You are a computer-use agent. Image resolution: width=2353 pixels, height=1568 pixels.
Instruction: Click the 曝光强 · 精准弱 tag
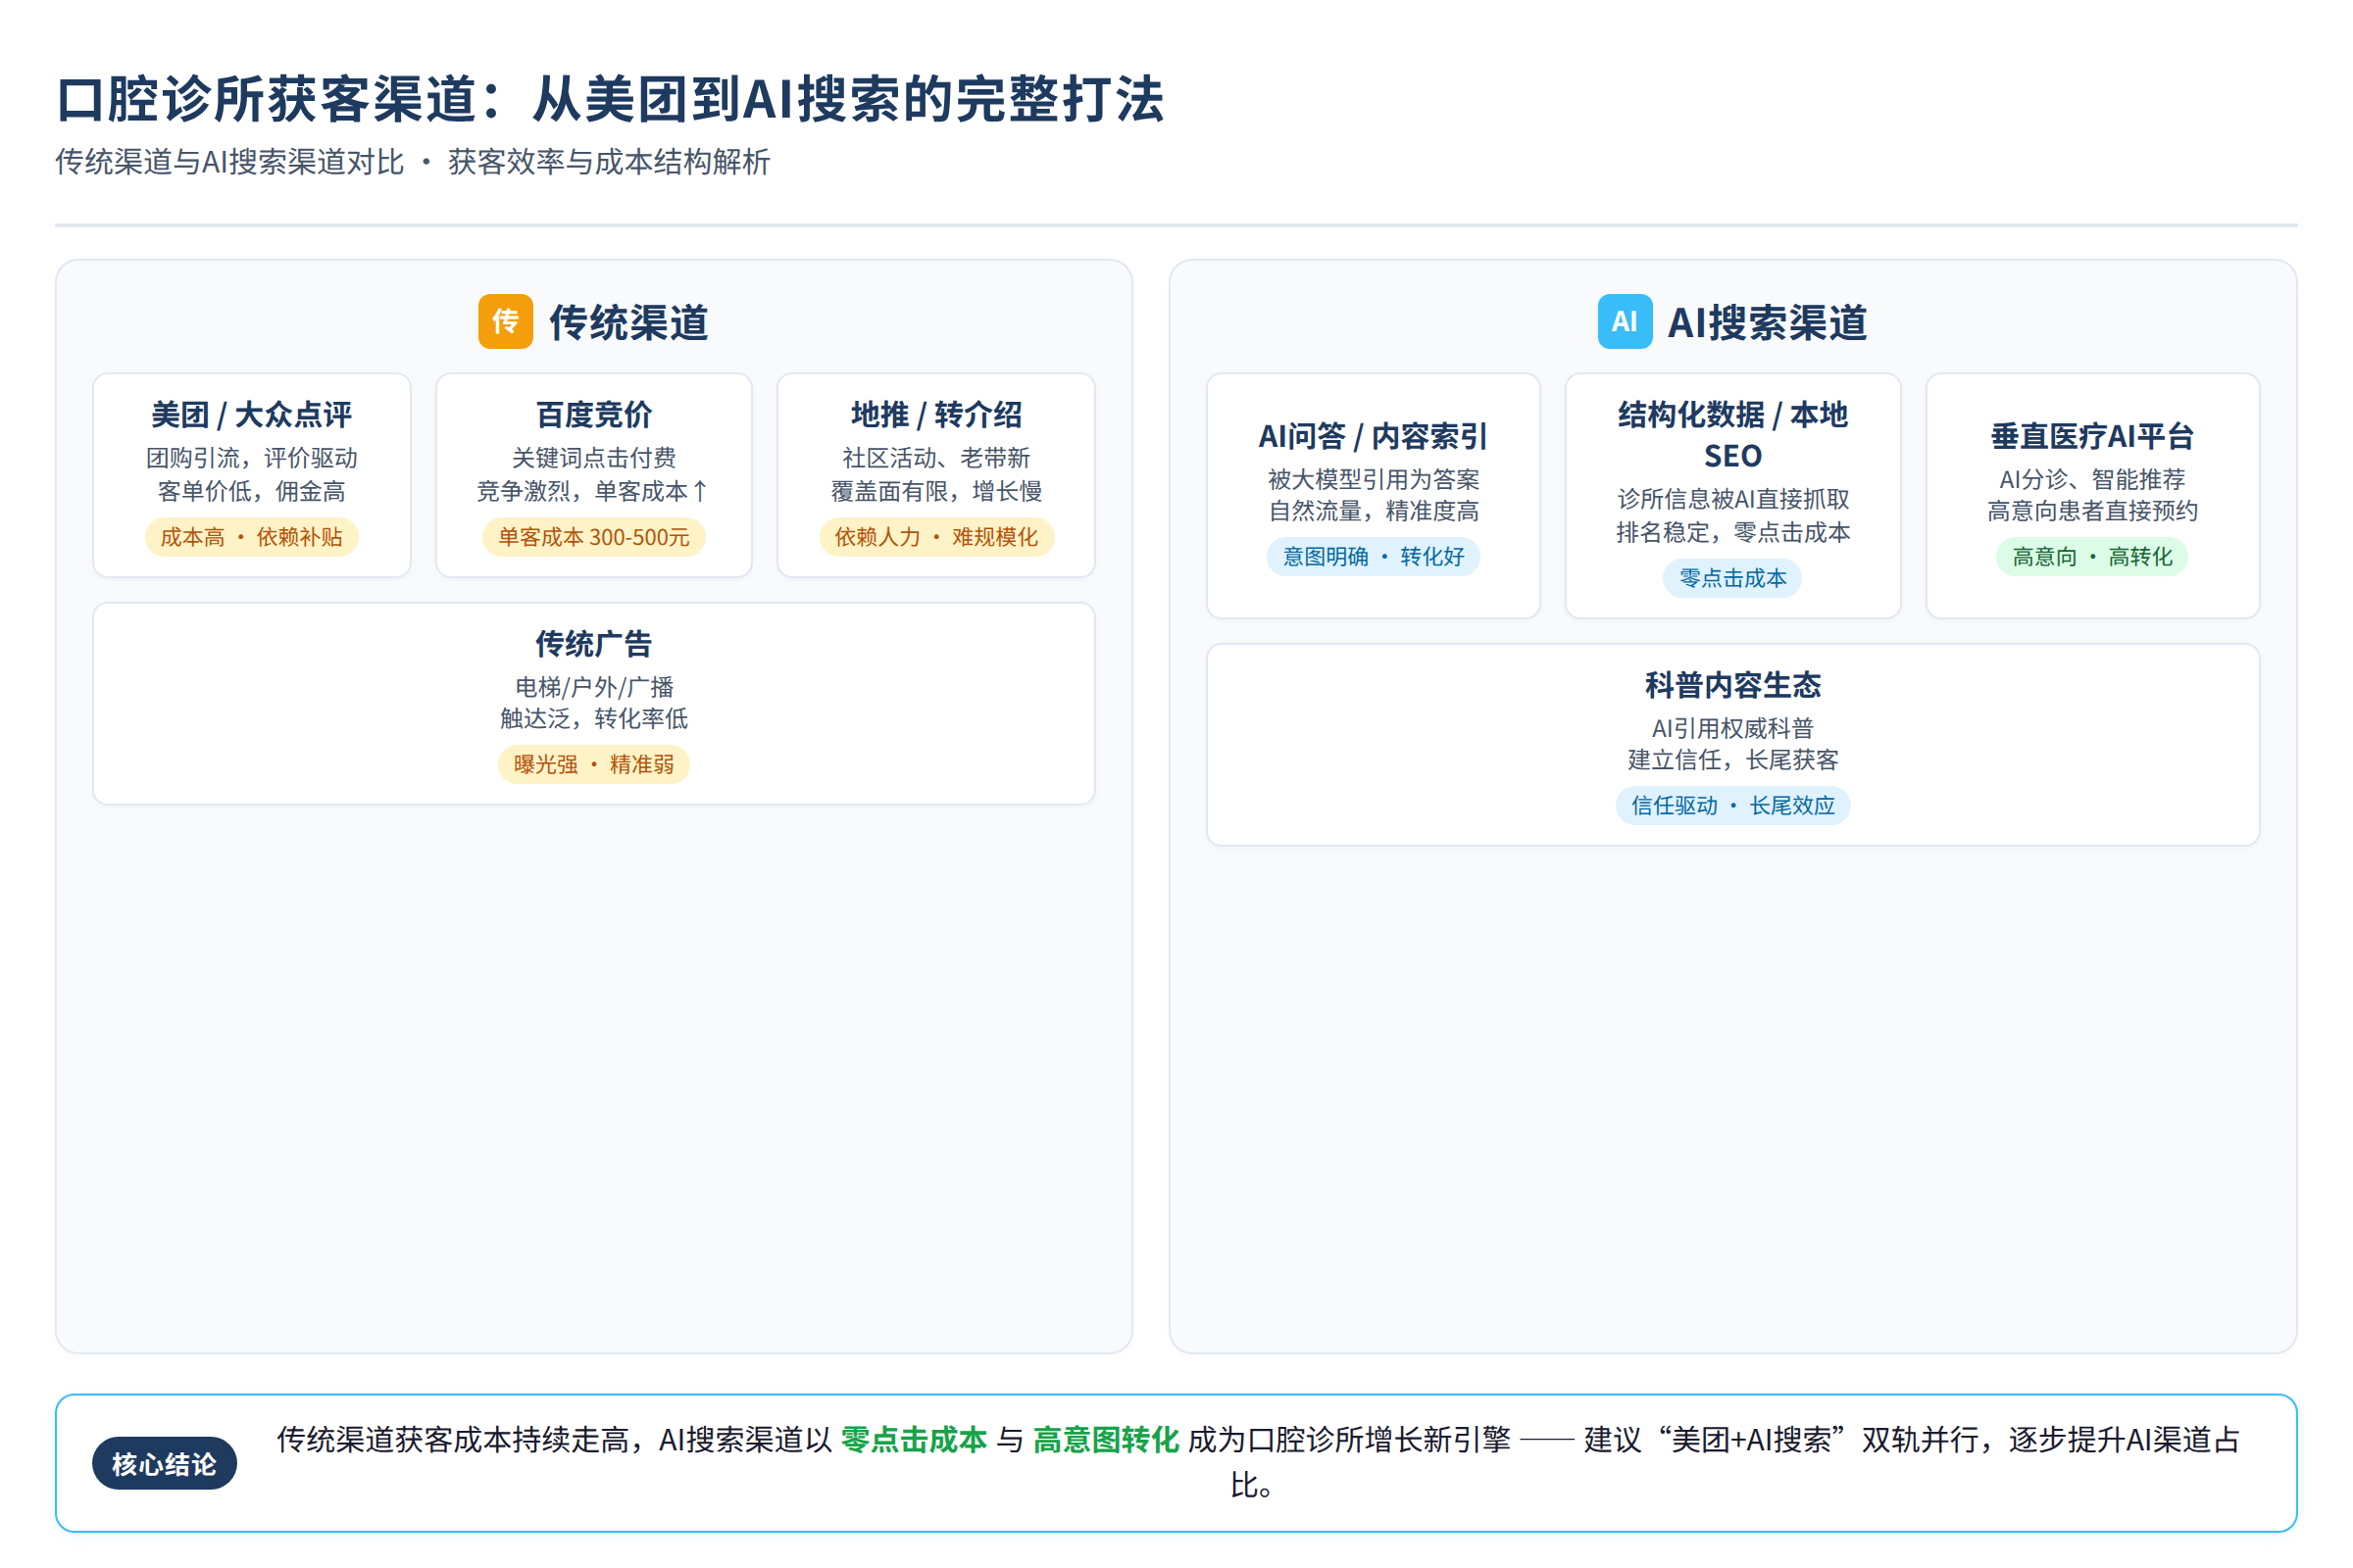594,764
